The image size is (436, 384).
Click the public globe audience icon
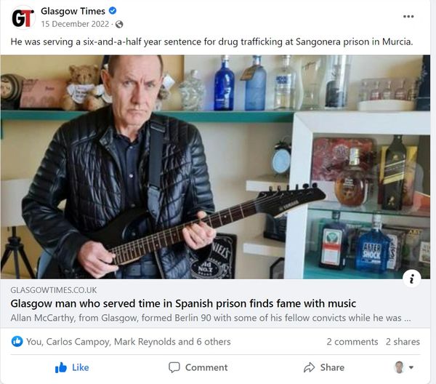point(119,25)
